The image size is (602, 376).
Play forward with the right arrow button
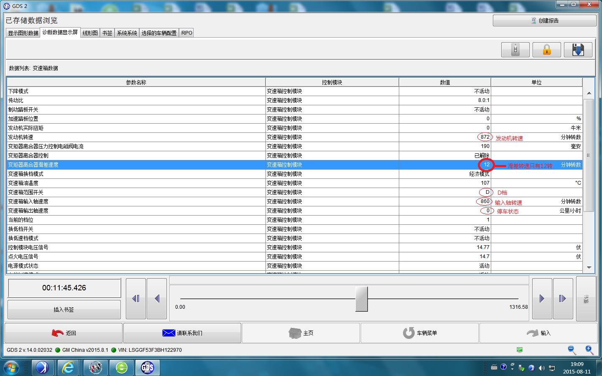tap(542, 298)
